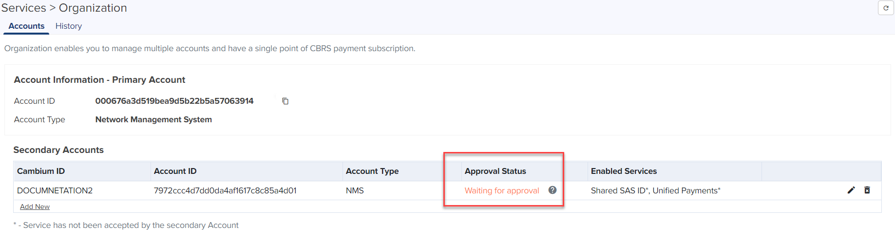Click the Waiting for approval status text
The width and height of the screenshot is (895, 245).
pos(501,191)
